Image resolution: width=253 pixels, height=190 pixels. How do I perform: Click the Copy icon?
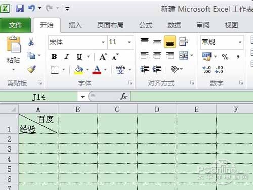point(31,55)
